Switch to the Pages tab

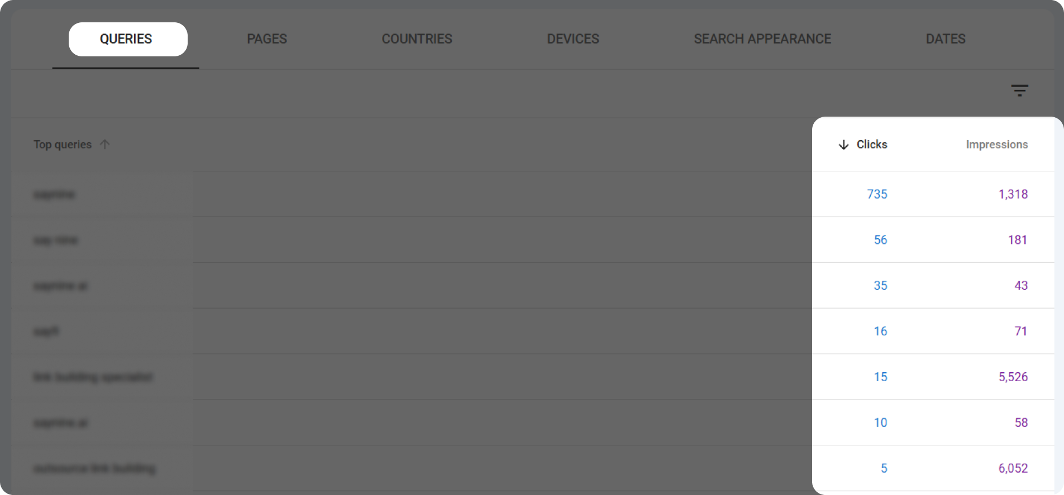pos(266,39)
